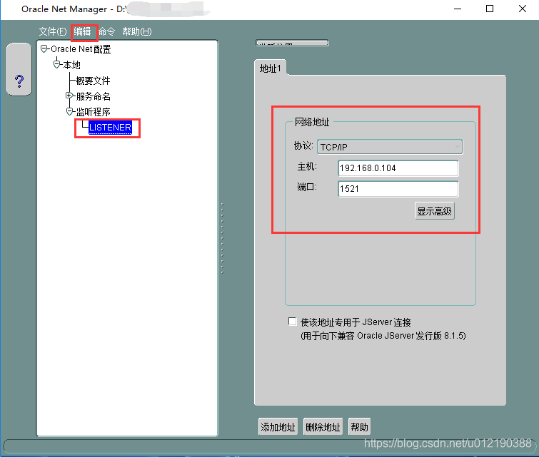
Task: Click the question mark help icon
Action: click(x=19, y=81)
